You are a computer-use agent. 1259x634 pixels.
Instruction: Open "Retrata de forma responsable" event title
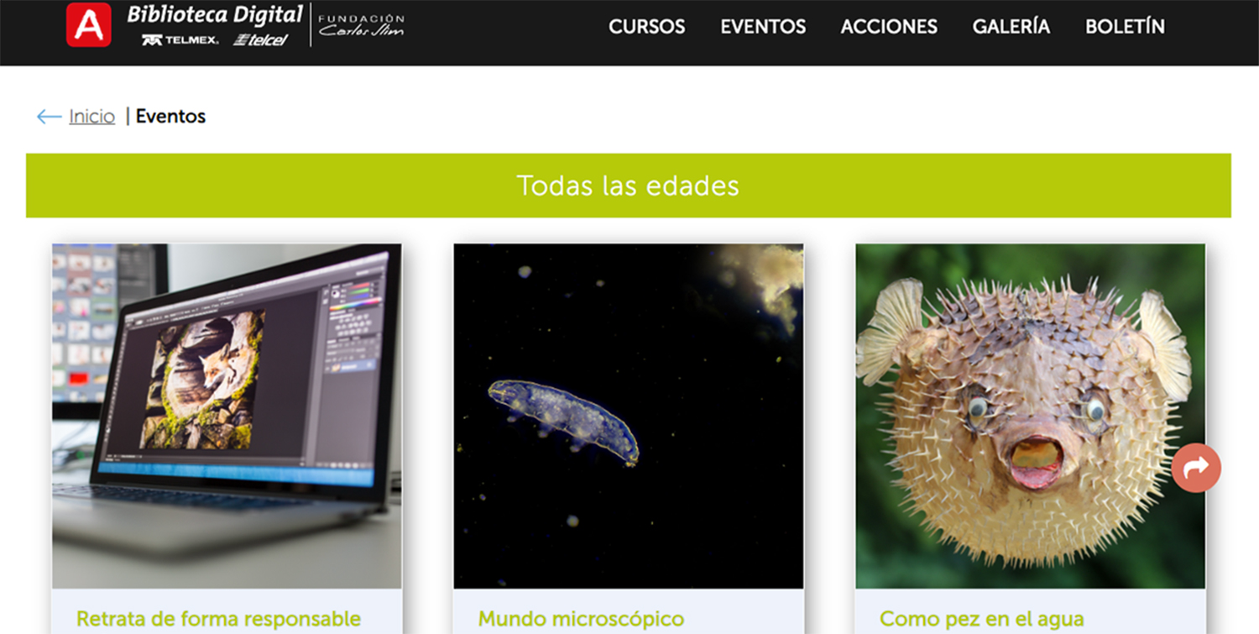tap(218, 620)
